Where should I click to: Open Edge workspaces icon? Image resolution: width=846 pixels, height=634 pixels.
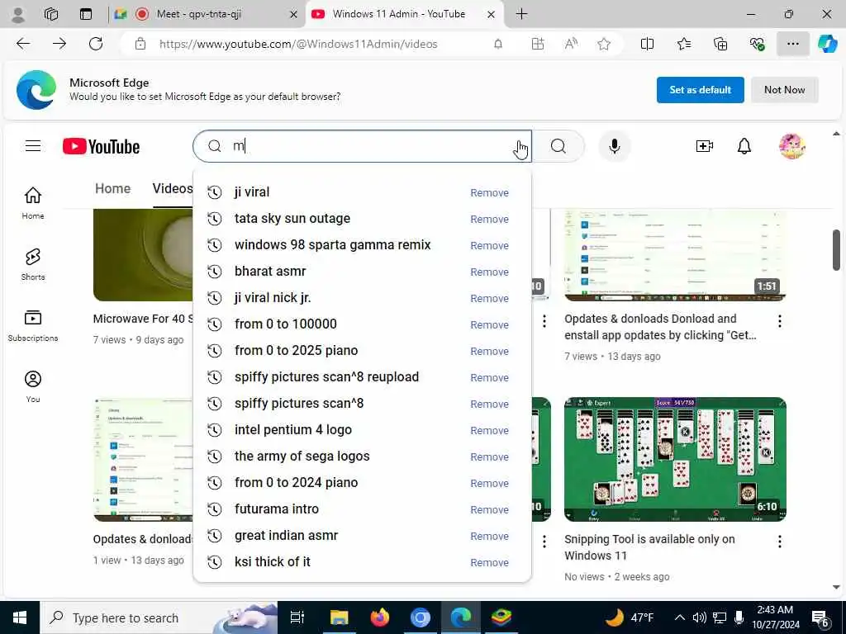51,14
